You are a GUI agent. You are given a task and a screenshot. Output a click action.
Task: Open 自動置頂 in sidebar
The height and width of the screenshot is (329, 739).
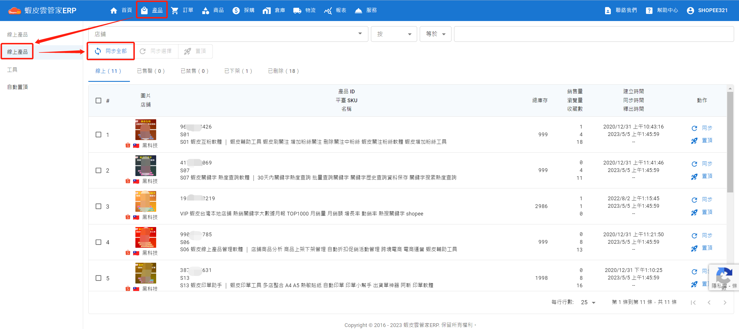coord(17,87)
